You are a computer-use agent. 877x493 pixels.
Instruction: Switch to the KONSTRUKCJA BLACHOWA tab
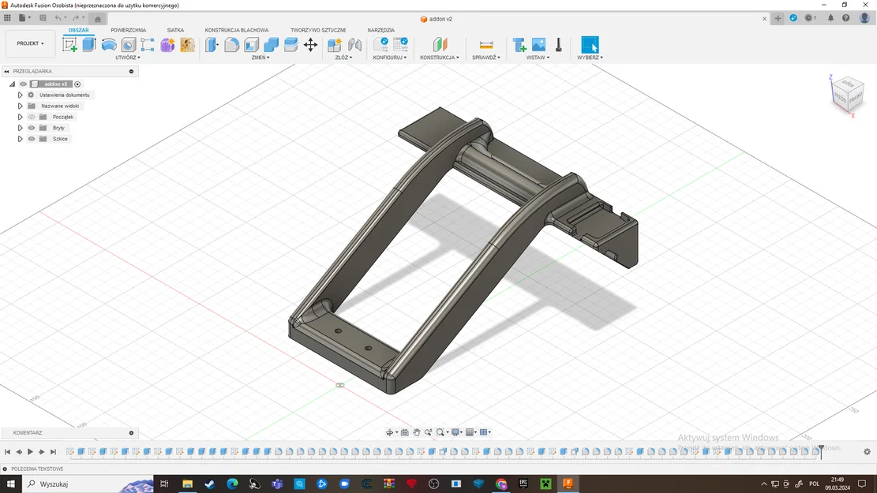[237, 30]
